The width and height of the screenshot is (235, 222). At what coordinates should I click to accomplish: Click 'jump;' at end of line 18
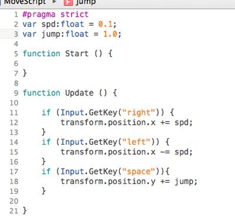[x=186, y=182]
